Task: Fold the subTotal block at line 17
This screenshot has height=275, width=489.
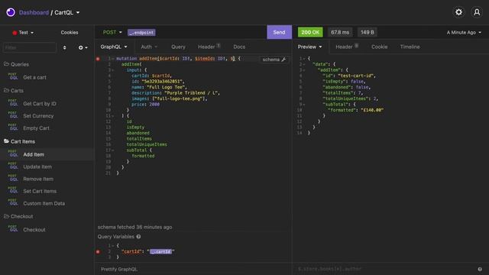Action: pyautogui.click(x=113, y=150)
